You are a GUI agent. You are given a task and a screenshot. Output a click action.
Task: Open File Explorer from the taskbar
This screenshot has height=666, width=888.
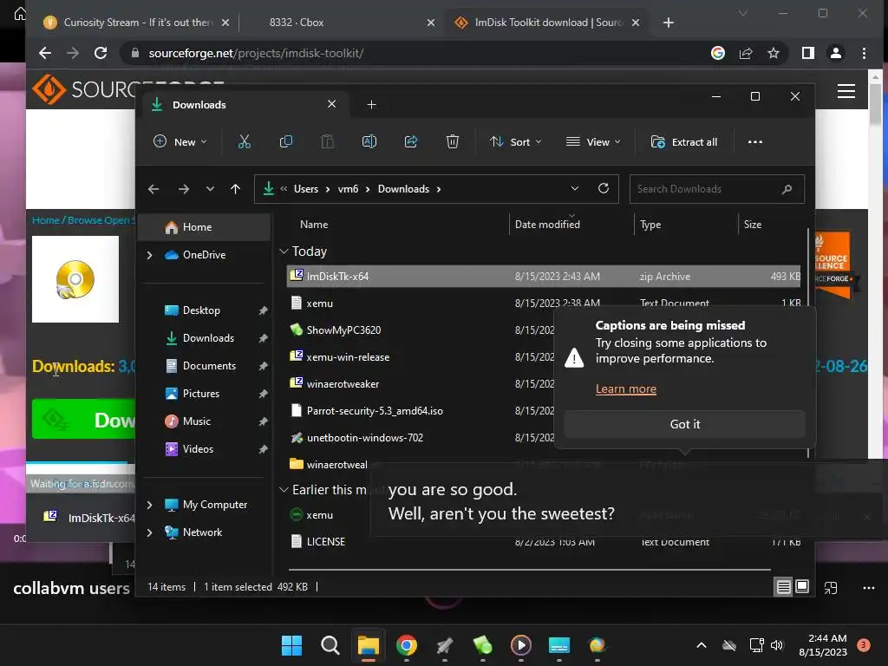click(368, 645)
